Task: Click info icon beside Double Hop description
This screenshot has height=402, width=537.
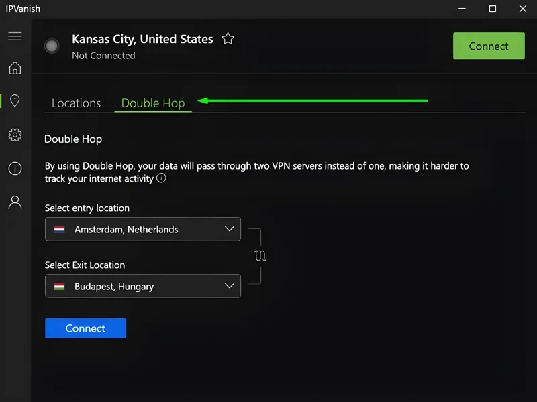Action: 161,178
